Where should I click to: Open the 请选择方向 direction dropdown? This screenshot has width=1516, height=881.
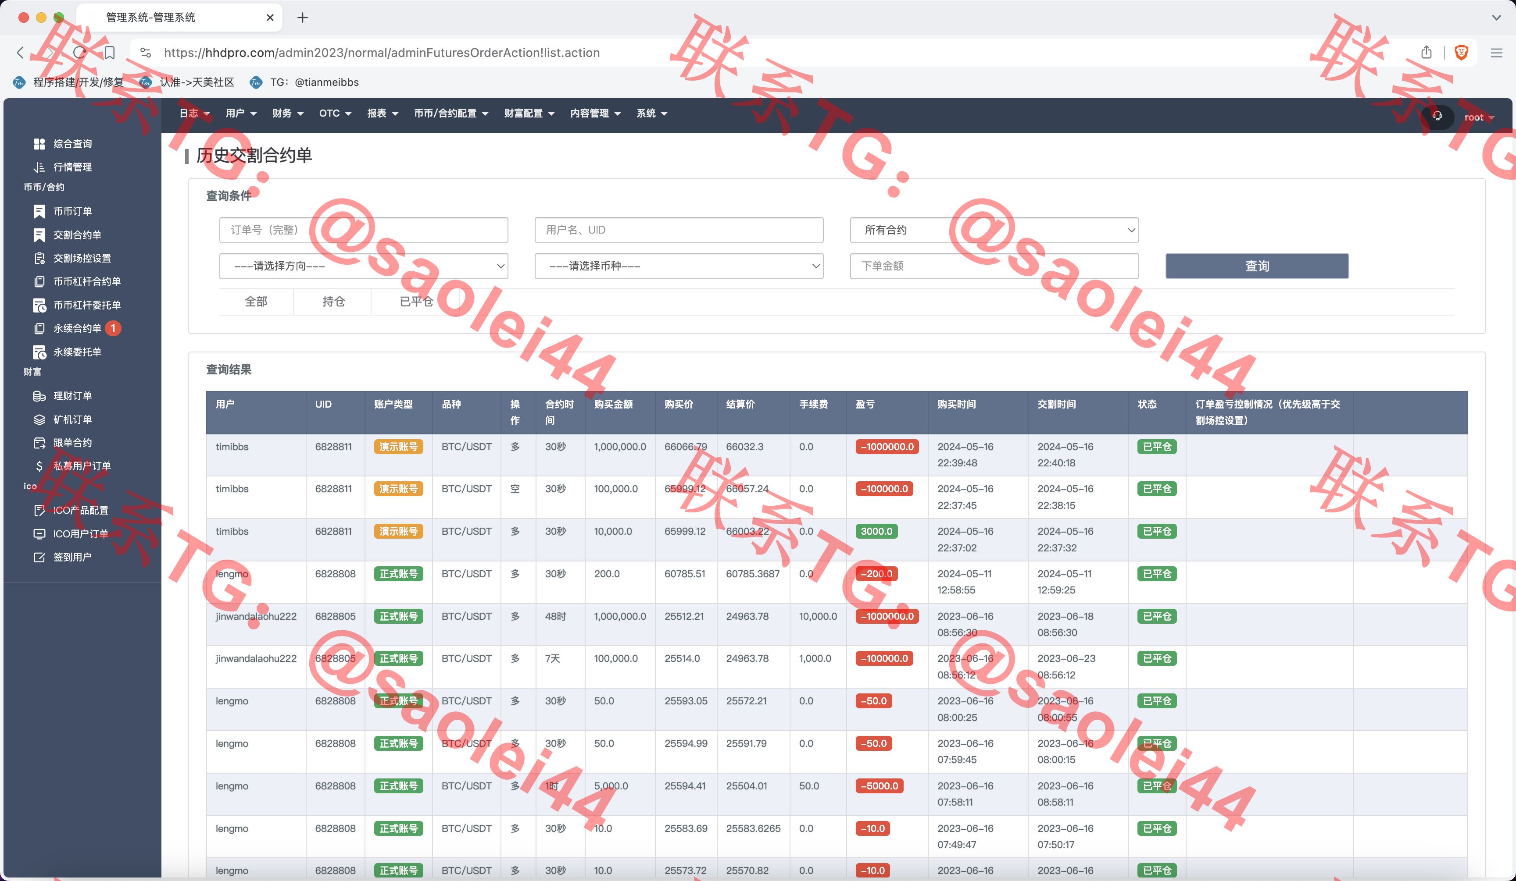point(363,266)
